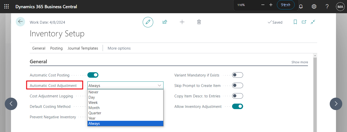
Task: Disable Allow Inventory Adjustment toggle
Action: click(x=237, y=106)
